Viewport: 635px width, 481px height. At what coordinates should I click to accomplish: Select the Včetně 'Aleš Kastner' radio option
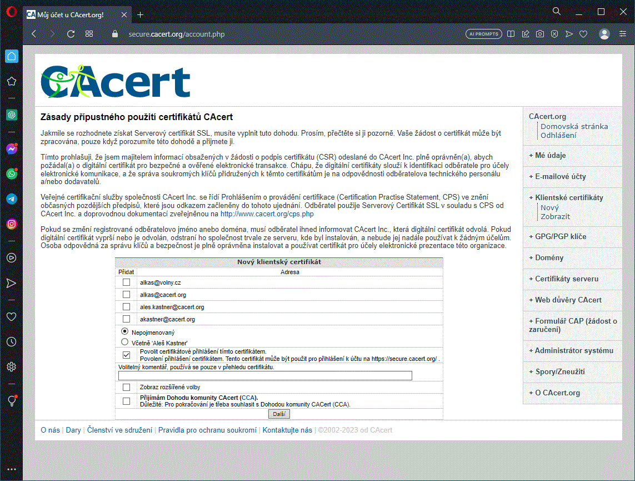pyautogui.click(x=125, y=343)
